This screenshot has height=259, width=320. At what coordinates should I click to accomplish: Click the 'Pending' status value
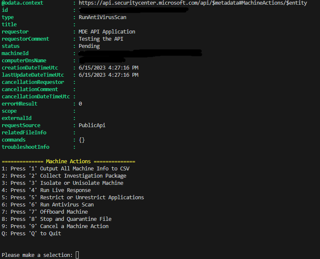[89, 46]
